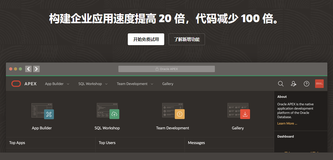333x160 pixels.
Task: Click the 了解新增功能 button
Action: (x=187, y=39)
